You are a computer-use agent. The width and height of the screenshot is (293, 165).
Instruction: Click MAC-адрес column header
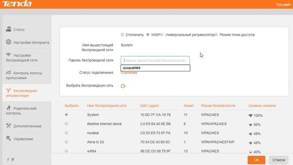(150, 106)
